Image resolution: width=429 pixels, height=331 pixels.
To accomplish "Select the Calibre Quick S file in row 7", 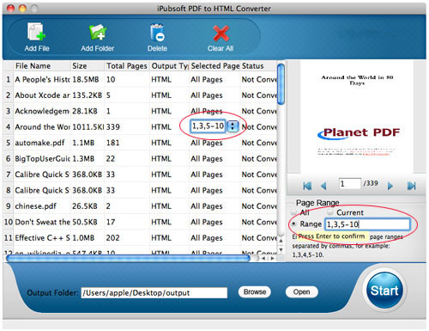I will pyautogui.click(x=140, y=175).
